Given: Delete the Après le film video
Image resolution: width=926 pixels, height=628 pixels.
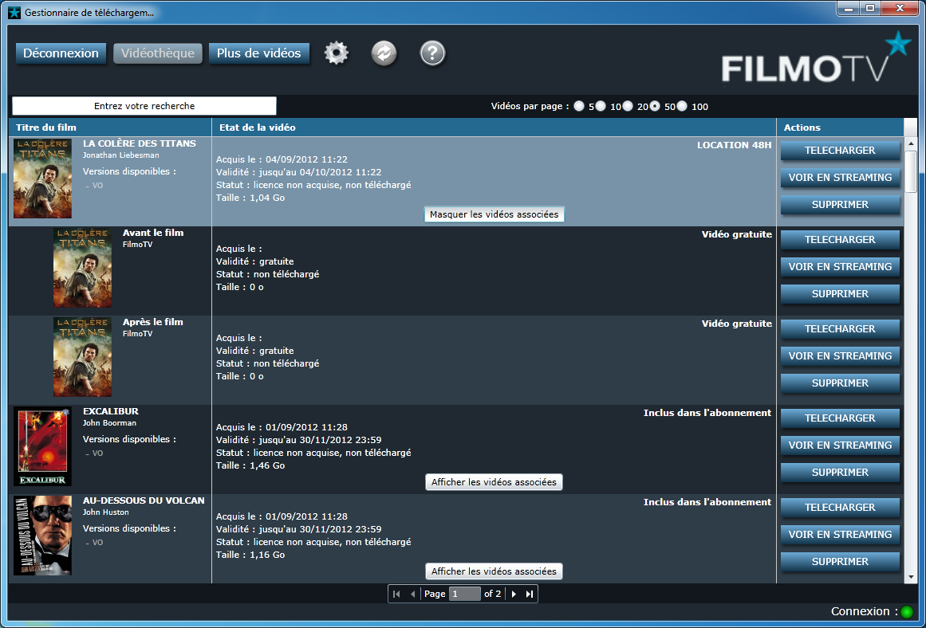Looking at the screenshot, I should pyautogui.click(x=841, y=383).
